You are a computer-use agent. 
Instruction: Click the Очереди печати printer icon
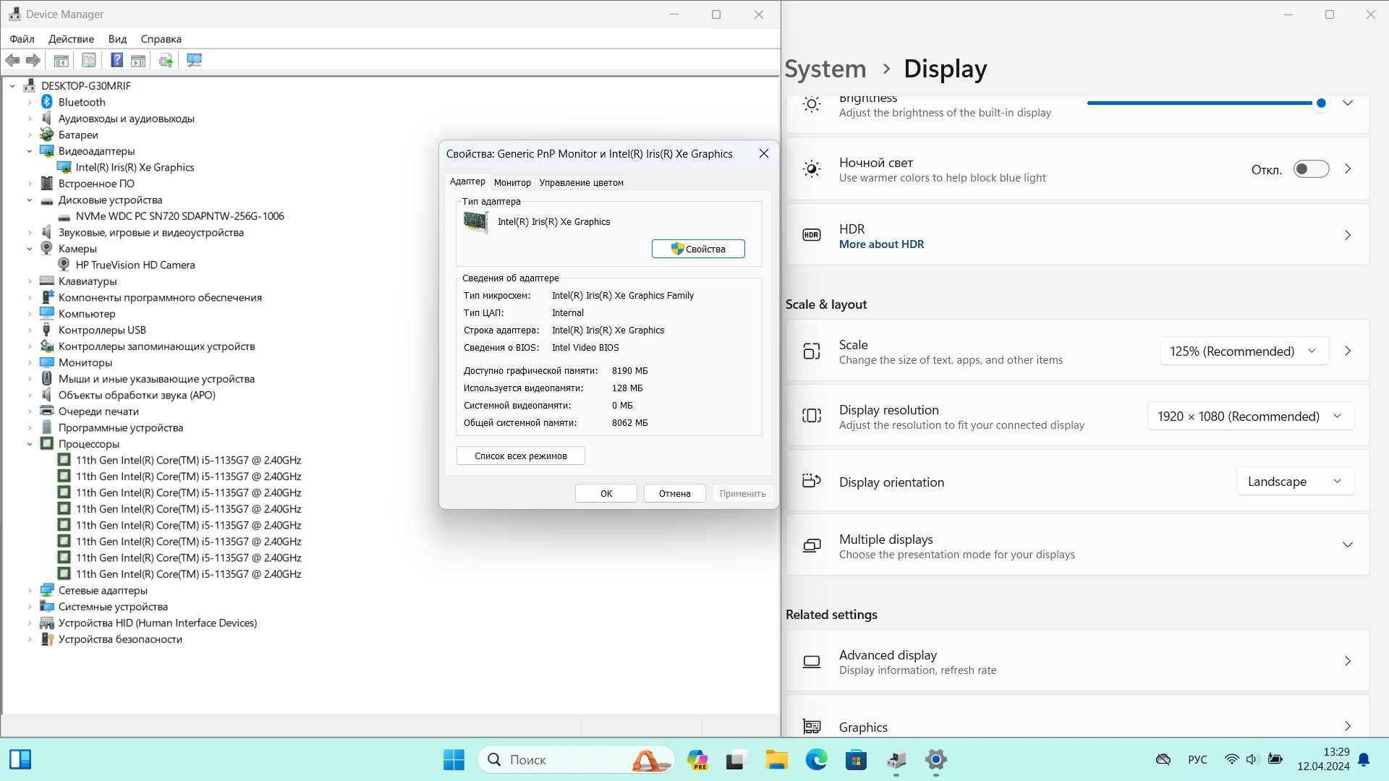47,411
